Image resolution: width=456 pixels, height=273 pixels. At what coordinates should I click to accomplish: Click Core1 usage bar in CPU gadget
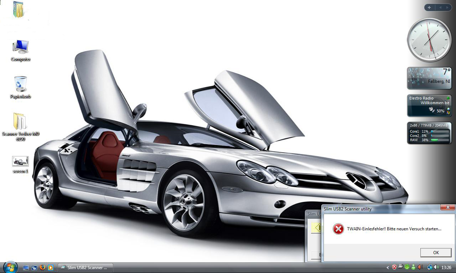[440, 132]
